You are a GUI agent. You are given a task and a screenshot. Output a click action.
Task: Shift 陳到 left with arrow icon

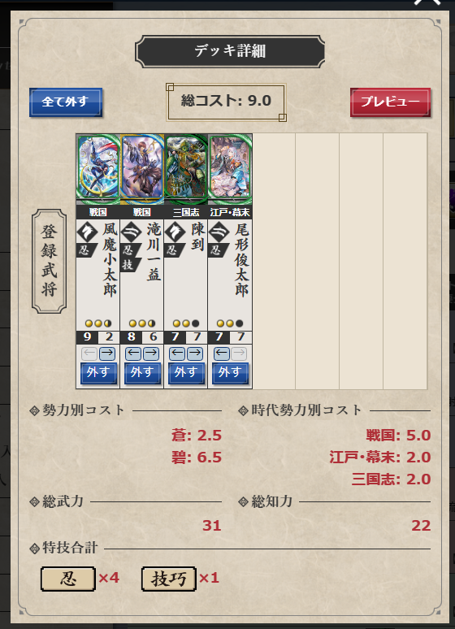point(177,354)
